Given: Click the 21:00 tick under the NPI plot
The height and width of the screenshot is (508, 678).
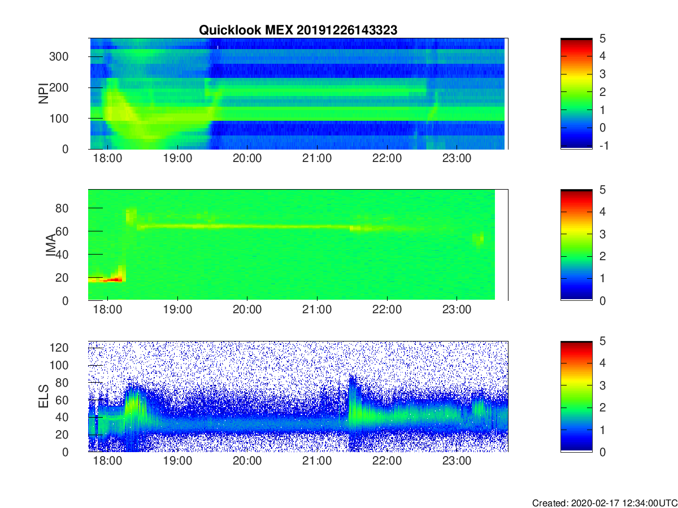Looking at the screenshot, I should [317, 159].
